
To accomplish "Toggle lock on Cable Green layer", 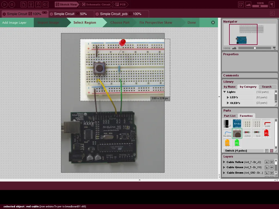I will pyautogui.click(x=266, y=167).
